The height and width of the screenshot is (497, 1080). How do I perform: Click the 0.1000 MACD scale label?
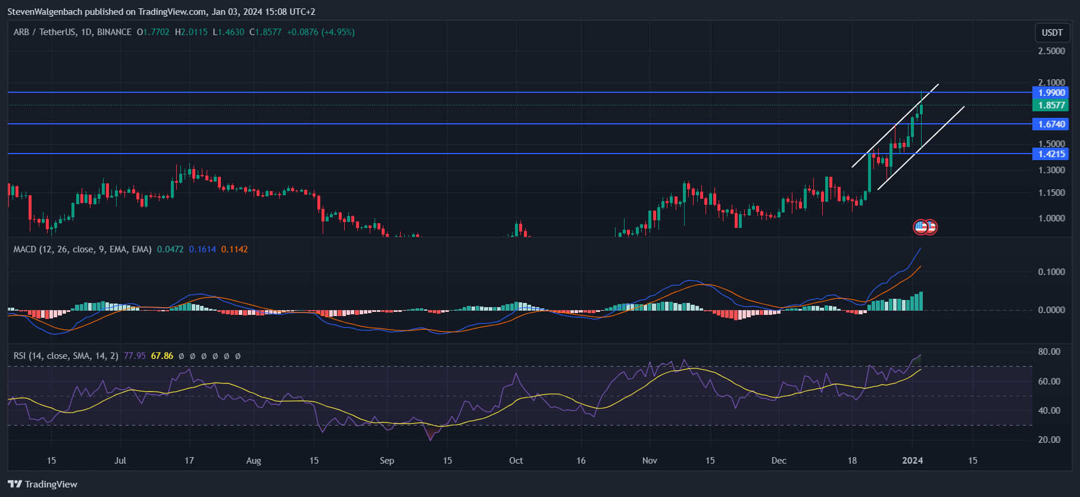1051,272
